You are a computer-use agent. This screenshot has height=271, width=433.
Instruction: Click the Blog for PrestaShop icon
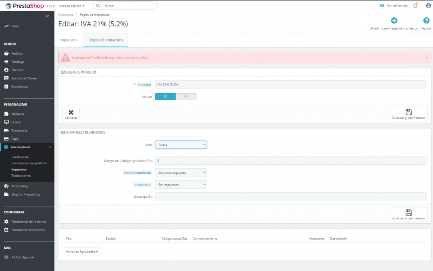[6, 194]
